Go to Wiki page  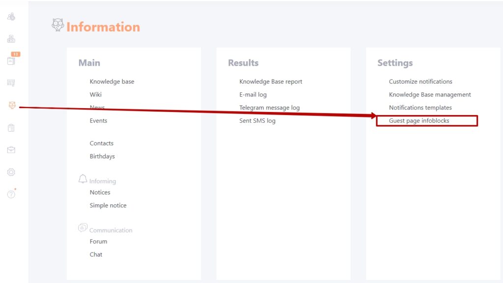tap(96, 95)
